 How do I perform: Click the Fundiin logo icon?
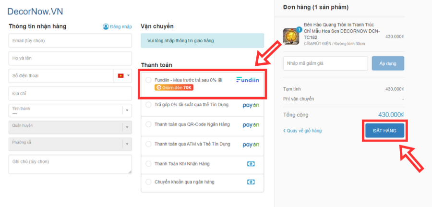point(248,80)
